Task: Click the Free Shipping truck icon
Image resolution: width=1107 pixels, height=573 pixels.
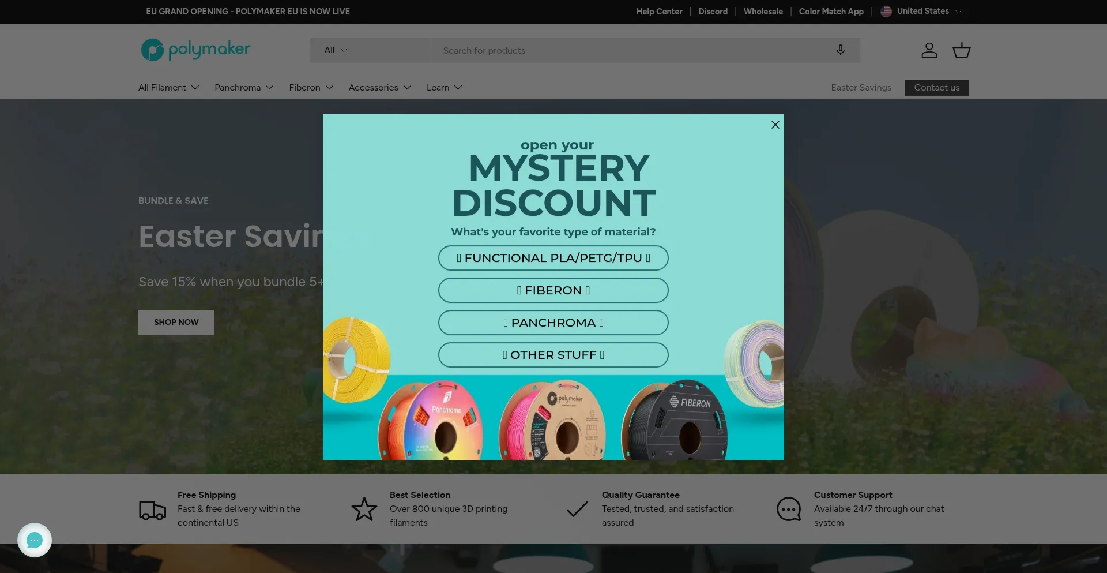Action: tap(152, 510)
